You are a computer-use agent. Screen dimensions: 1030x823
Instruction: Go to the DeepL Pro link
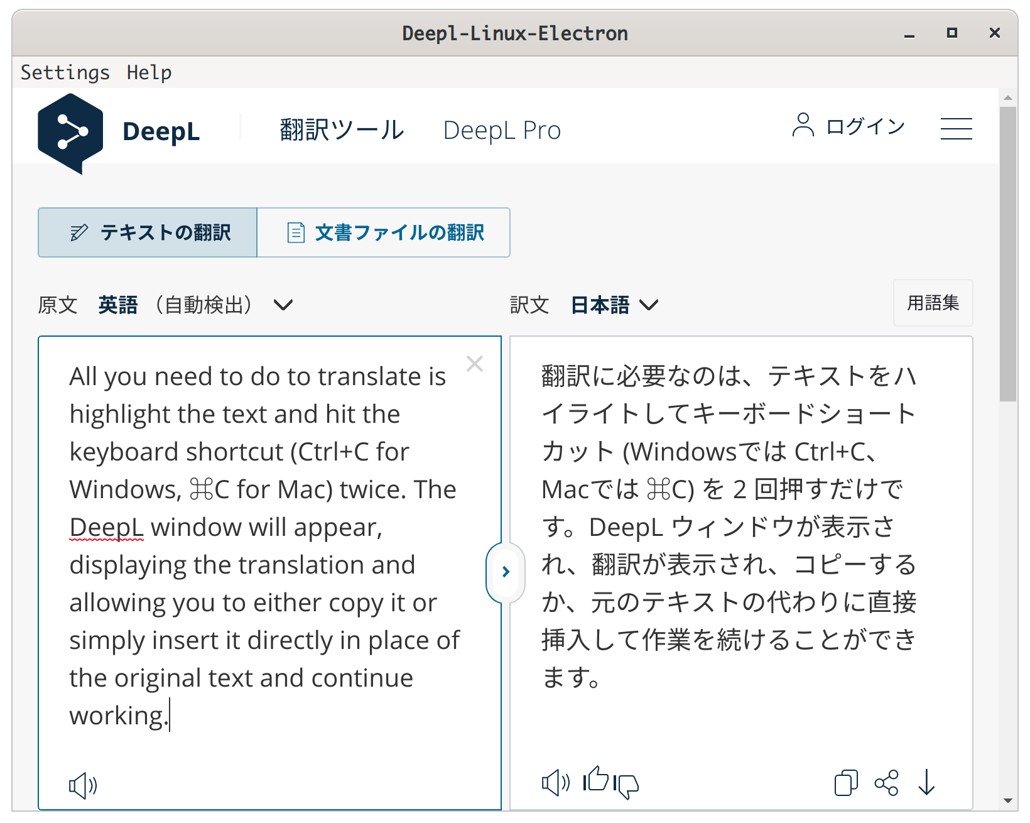pos(502,130)
